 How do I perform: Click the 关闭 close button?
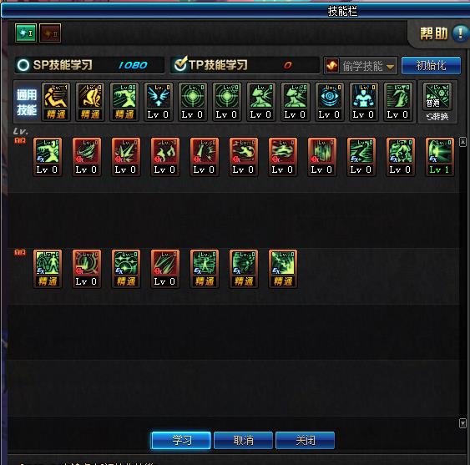pos(305,440)
